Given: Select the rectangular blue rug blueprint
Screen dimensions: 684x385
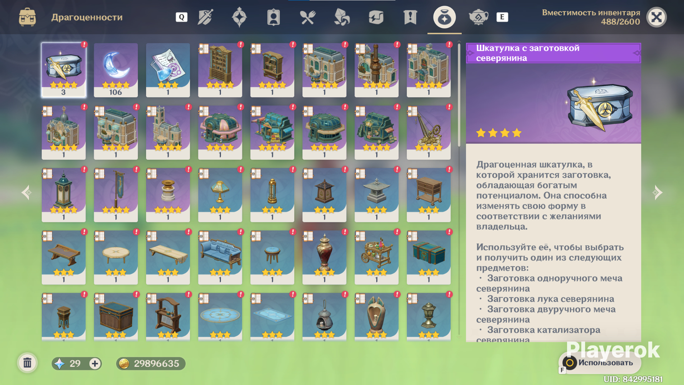Looking at the screenshot, I should click(272, 317).
